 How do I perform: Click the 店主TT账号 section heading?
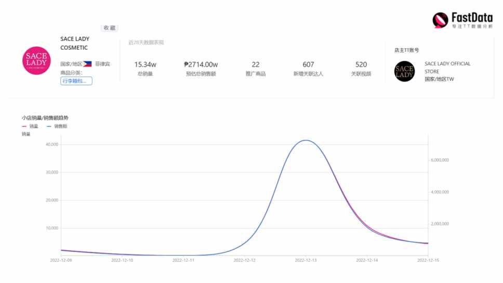coord(406,50)
